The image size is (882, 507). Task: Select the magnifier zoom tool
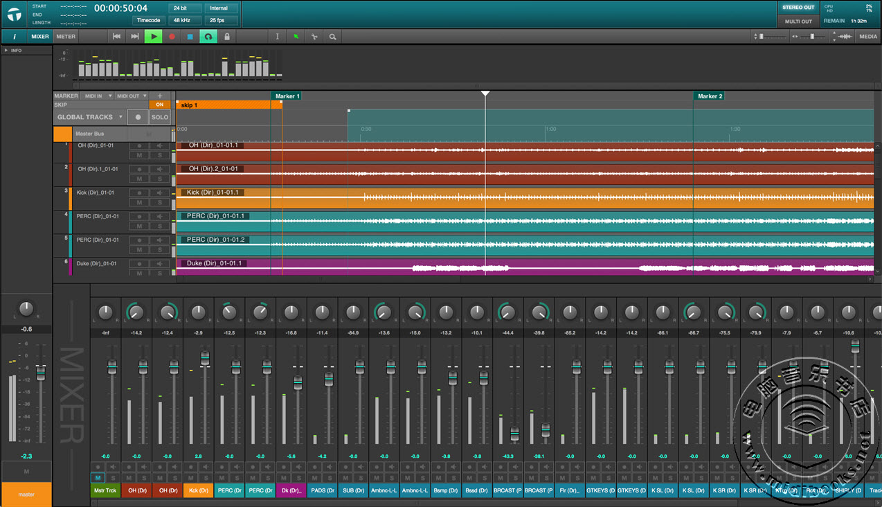333,37
